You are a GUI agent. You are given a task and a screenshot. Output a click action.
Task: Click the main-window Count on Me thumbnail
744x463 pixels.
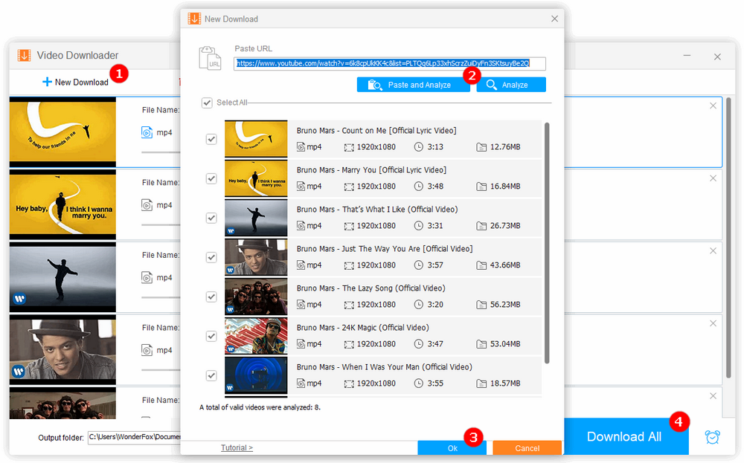click(62, 132)
